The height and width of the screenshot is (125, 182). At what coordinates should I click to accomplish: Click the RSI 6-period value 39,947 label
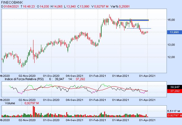[x=60, y=79]
